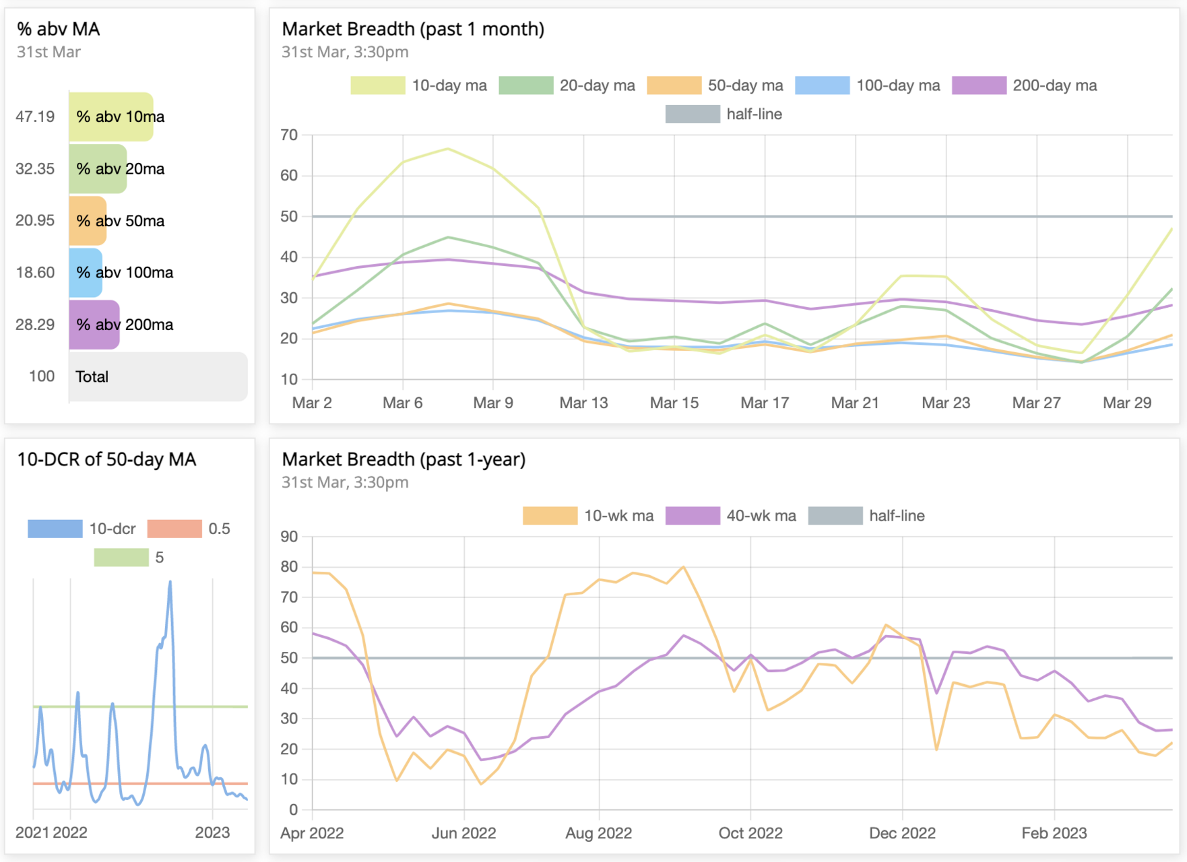Click the value 32.35
Image resolution: width=1187 pixels, height=862 pixels.
35,168
